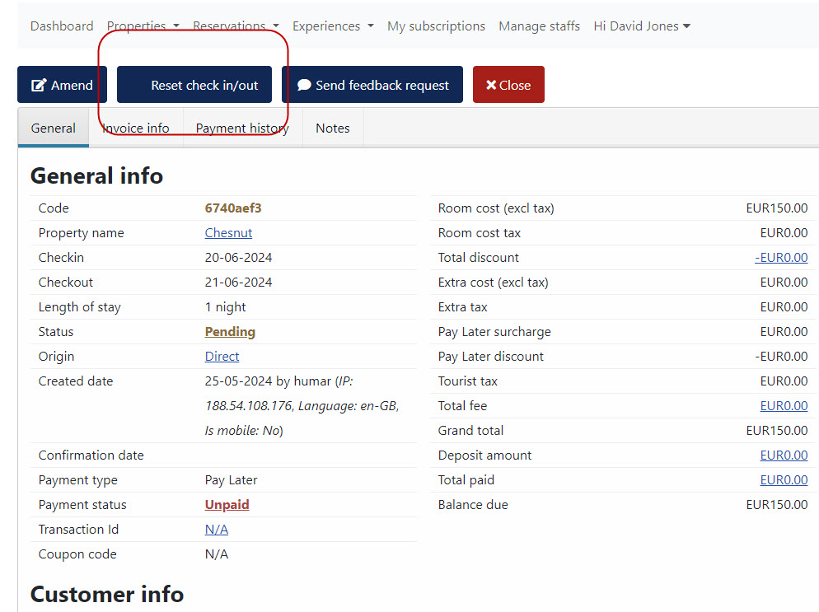
Task: Click the Amend button with pencil icon
Action: (x=62, y=85)
